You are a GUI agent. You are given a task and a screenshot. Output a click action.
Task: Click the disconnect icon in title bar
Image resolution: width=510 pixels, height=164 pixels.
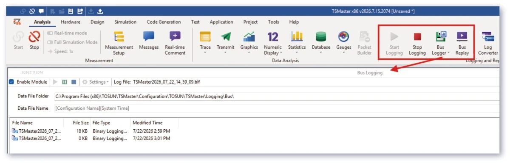pos(32,11)
